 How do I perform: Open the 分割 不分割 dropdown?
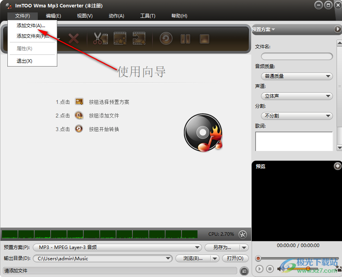(x=297, y=116)
